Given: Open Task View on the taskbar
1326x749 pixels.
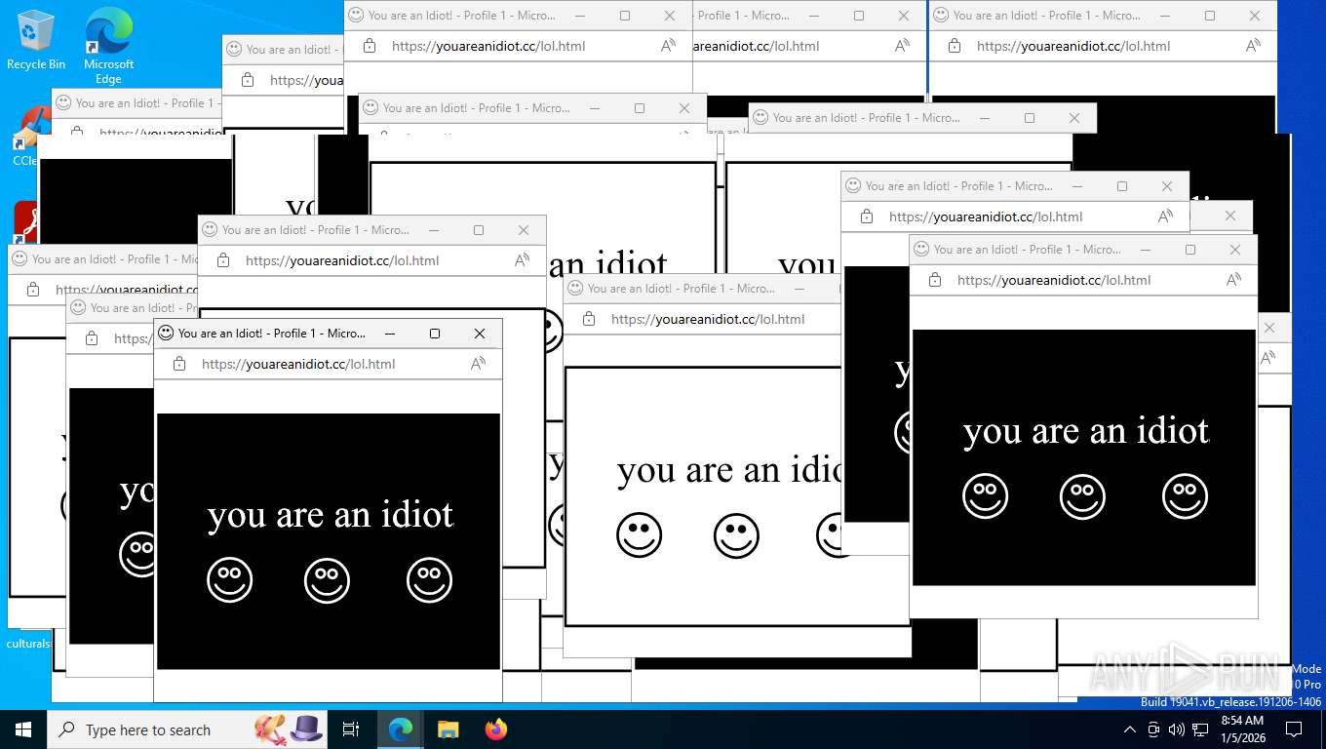Looking at the screenshot, I should pyautogui.click(x=351, y=729).
